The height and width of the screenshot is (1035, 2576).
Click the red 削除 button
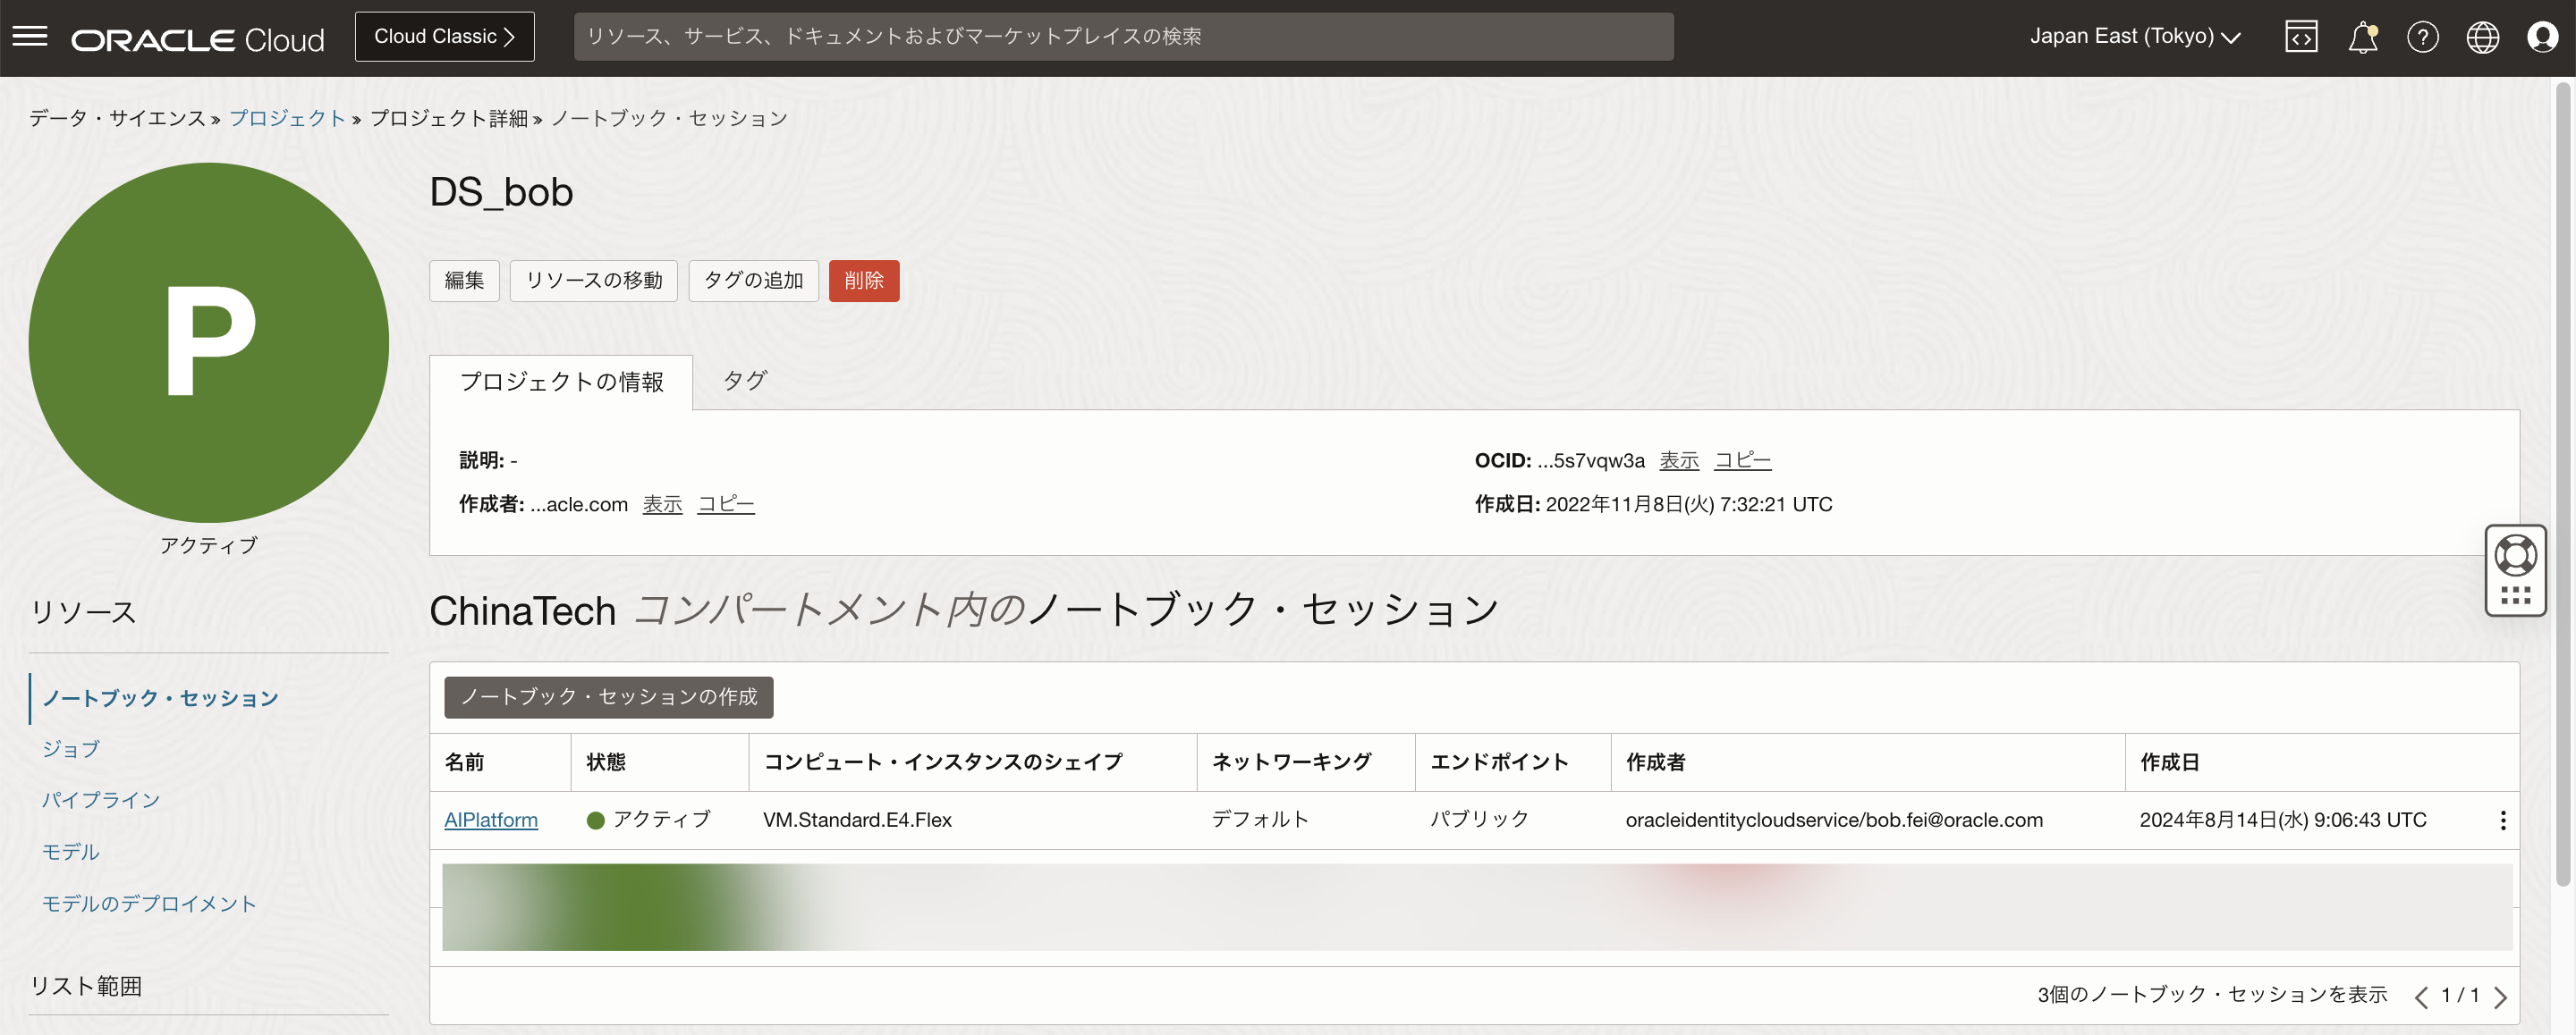click(863, 281)
